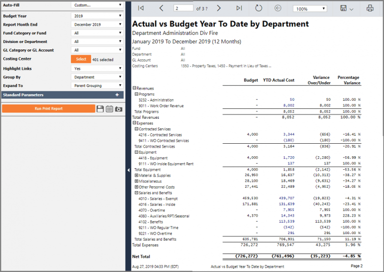Open the zoom level dropdown
The image size is (384, 272).
coord(309,9)
